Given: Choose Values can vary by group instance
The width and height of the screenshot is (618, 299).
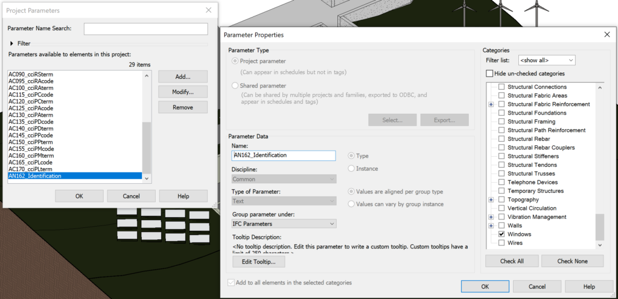Looking at the screenshot, I should point(351,204).
